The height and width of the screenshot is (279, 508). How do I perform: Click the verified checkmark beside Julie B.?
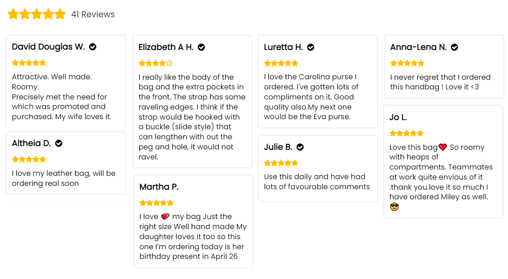coord(300,147)
